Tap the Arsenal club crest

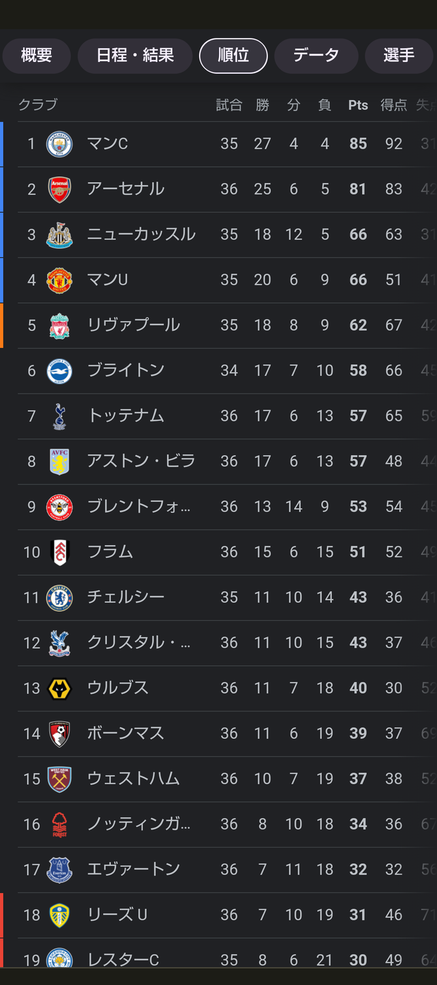tap(59, 189)
